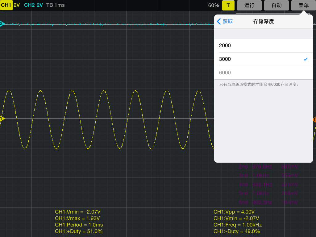Image resolution: width=316 pixels, height=237 pixels.
Task: Tap the back chevron beside 获取
Action: pos(219,21)
